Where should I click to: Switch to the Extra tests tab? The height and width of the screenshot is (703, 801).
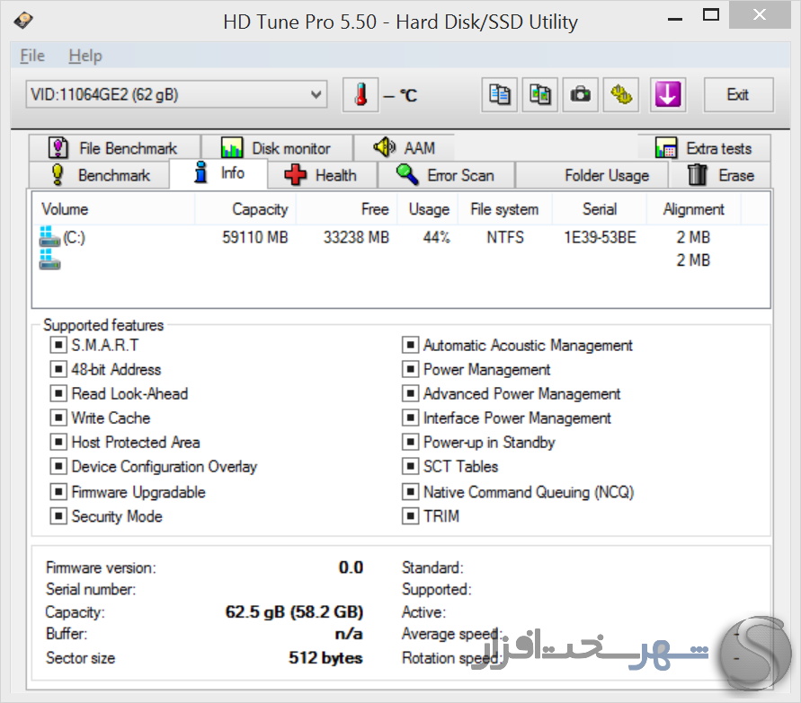coord(704,148)
